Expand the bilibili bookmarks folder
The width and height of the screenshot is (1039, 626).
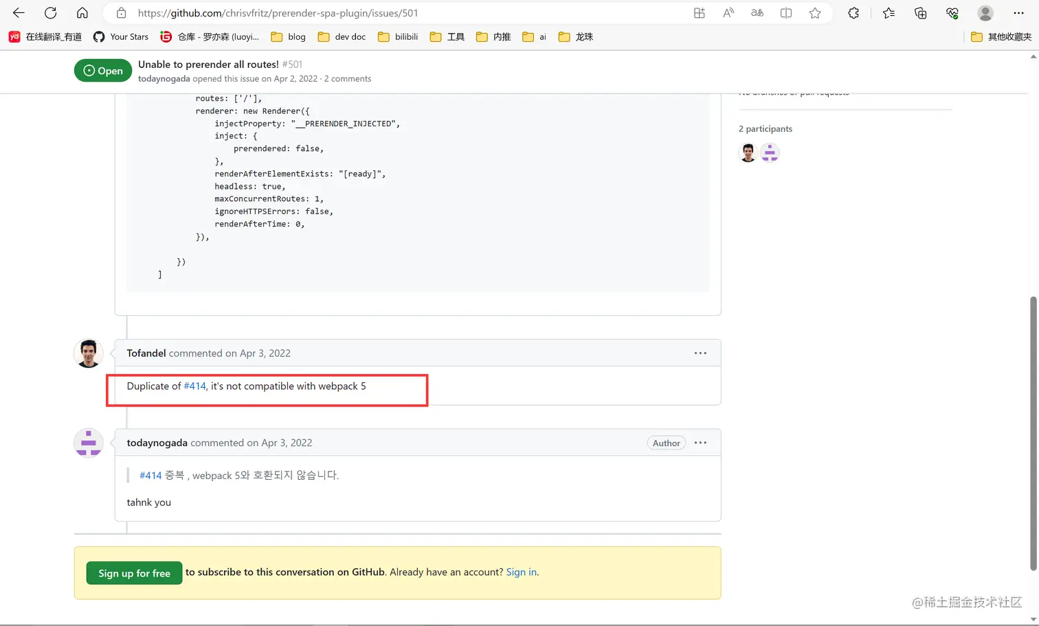click(398, 37)
